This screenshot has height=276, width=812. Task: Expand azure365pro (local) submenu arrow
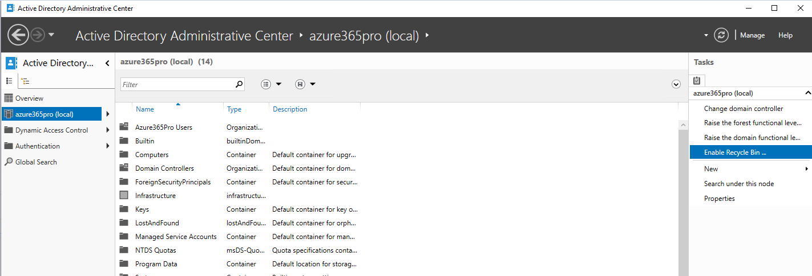point(107,114)
